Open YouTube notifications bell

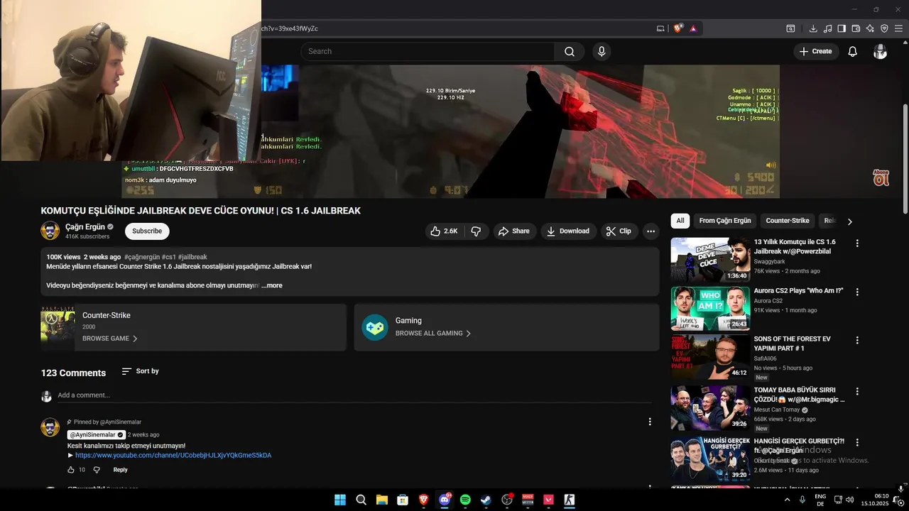pyautogui.click(x=853, y=51)
